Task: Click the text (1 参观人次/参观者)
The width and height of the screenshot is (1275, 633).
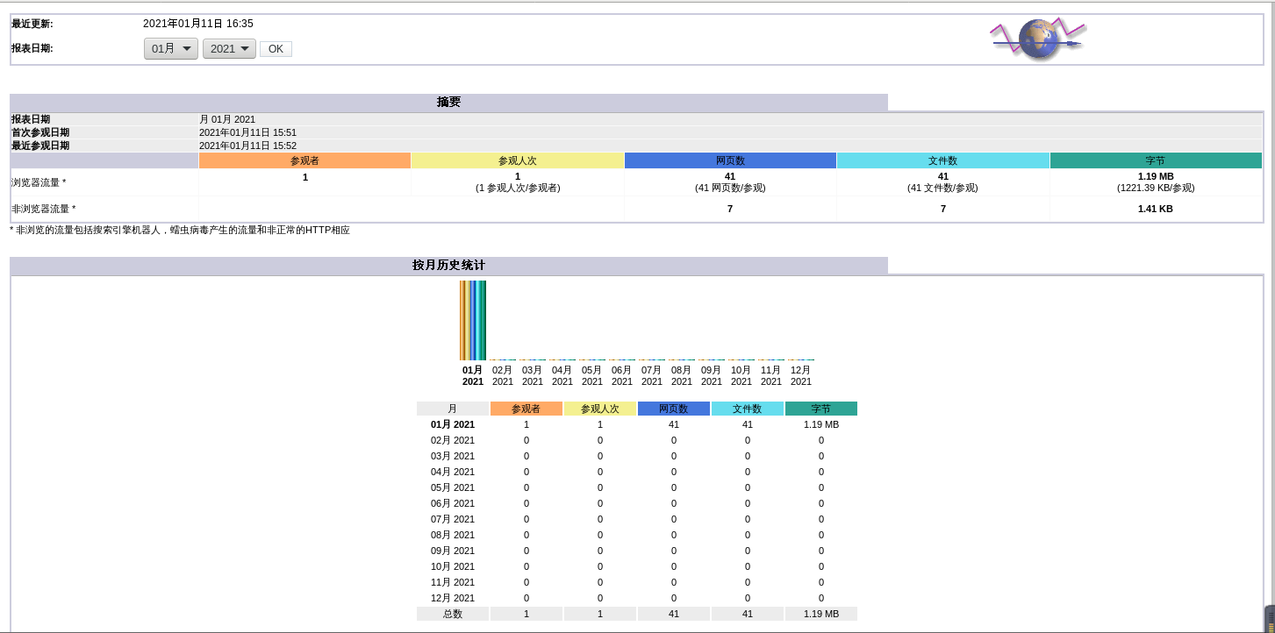Action: click(x=518, y=188)
